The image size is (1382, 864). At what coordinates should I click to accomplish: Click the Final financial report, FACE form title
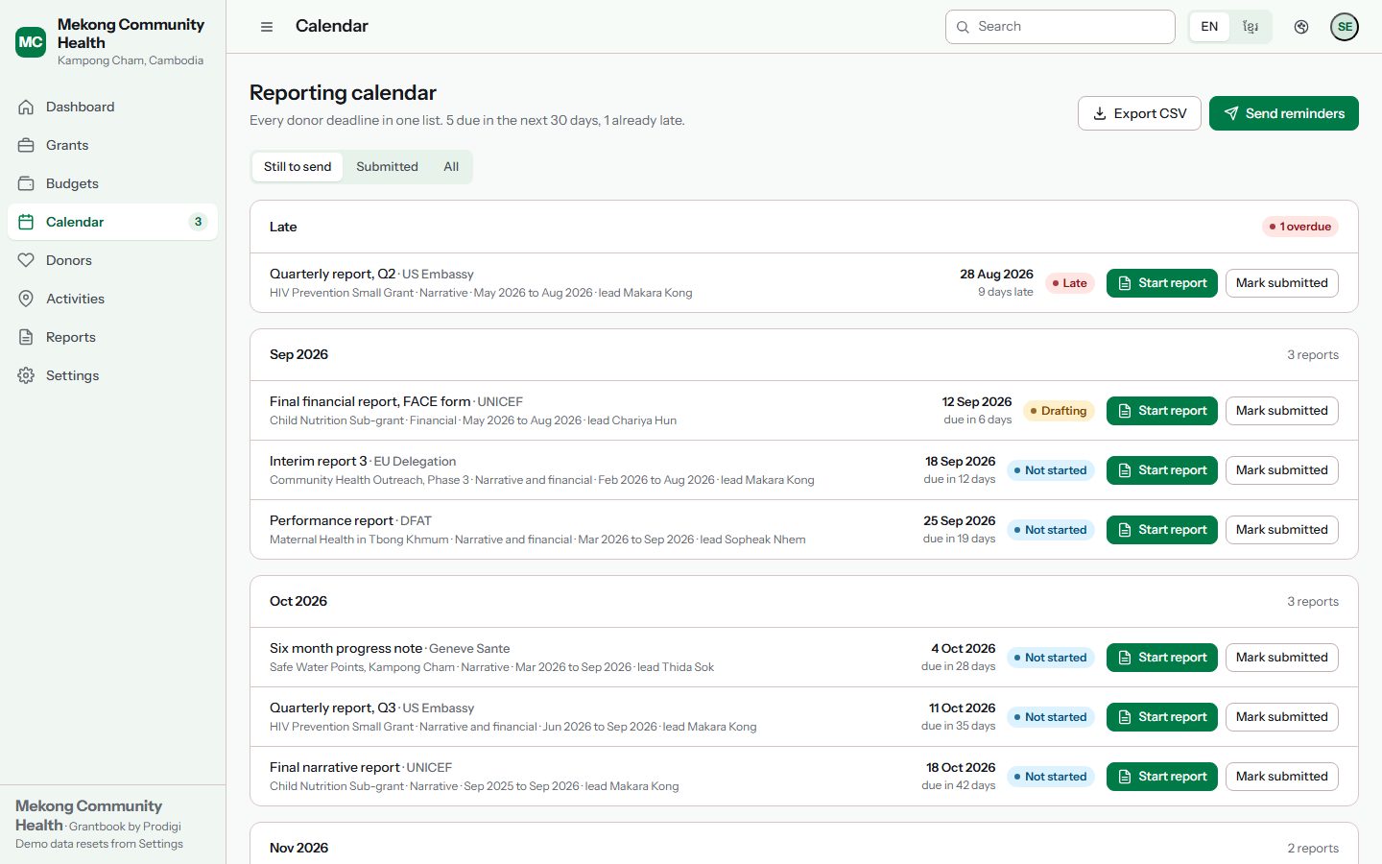tap(369, 401)
